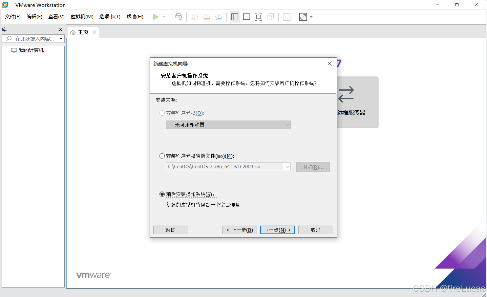
Task: Click the 远程服务器 connect tile
Action: (x=358, y=102)
